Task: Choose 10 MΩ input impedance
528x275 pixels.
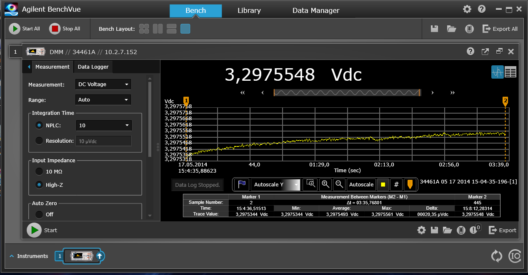Action: coord(39,171)
